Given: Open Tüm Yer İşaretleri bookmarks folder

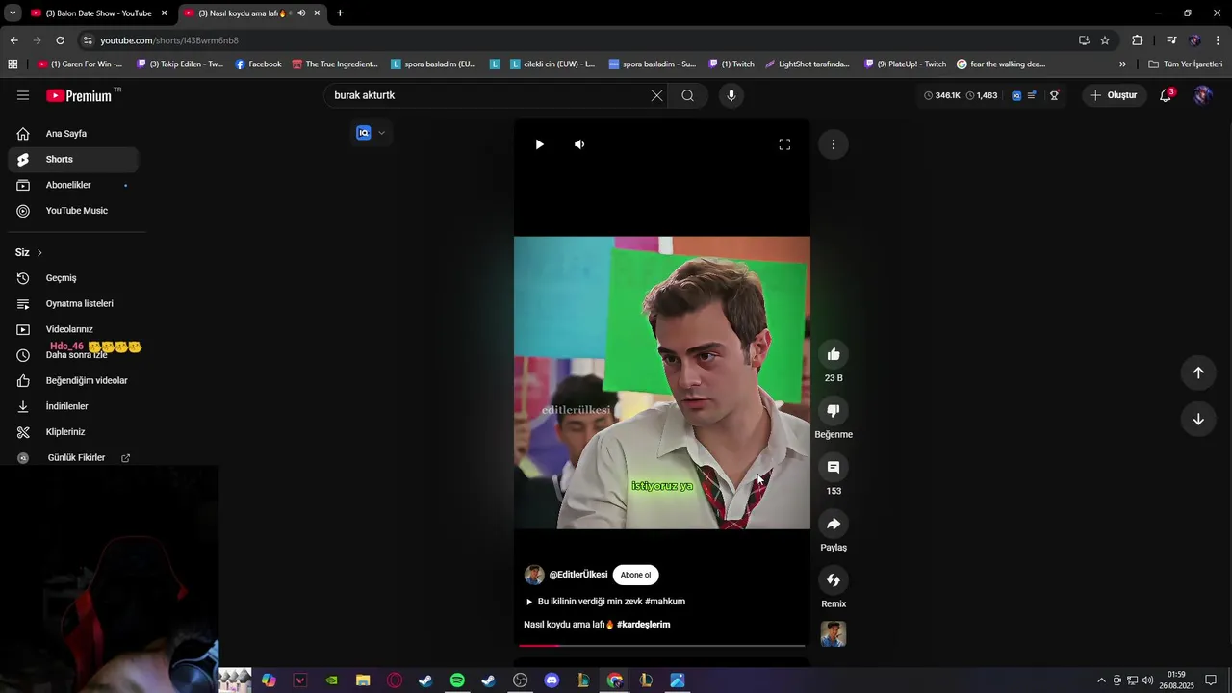Looking at the screenshot, I should [x=1186, y=64].
